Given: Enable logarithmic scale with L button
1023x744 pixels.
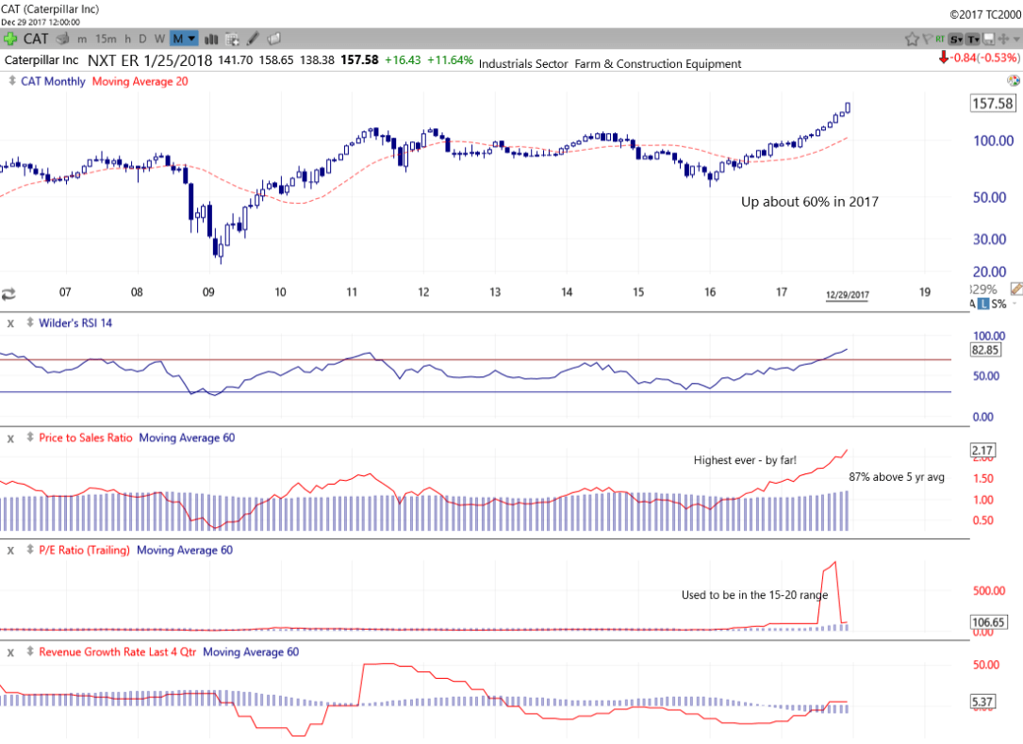Looking at the screenshot, I should (984, 304).
